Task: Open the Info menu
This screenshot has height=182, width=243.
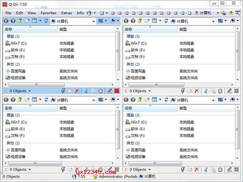Action: click(80, 13)
